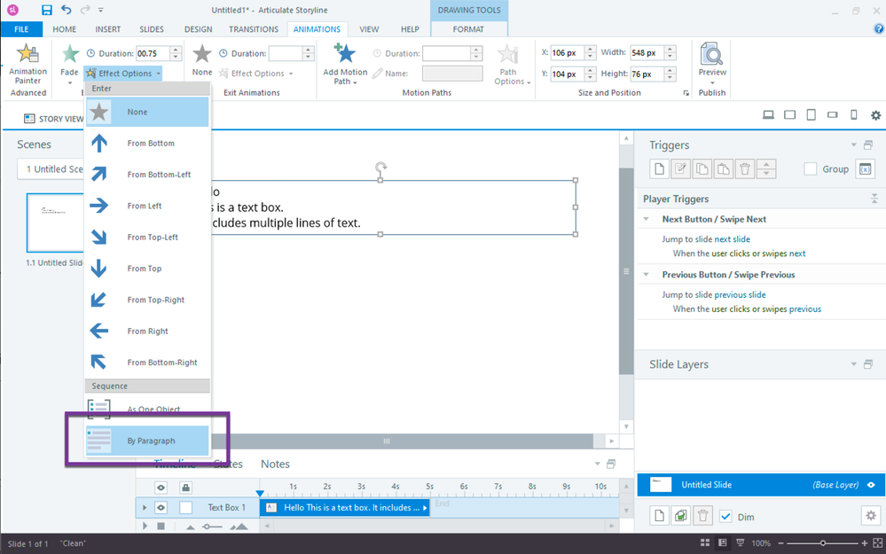Open player settings gear icon

[875, 115]
